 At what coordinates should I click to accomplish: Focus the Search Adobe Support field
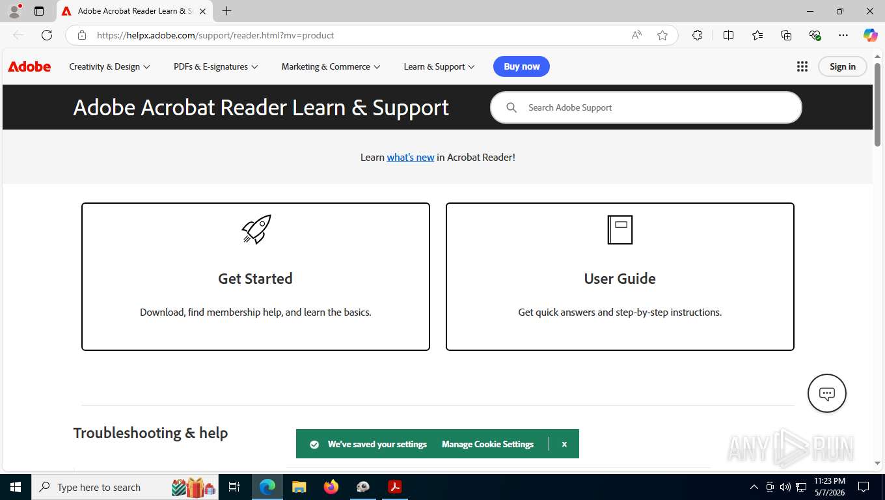pos(646,107)
